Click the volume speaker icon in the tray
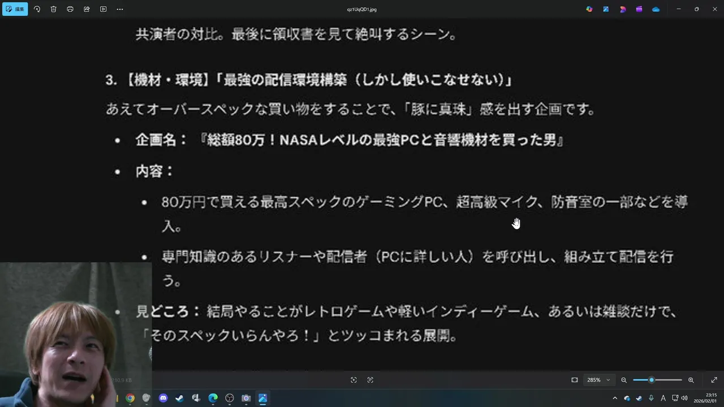The width and height of the screenshot is (724, 407). tap(684, 398)
